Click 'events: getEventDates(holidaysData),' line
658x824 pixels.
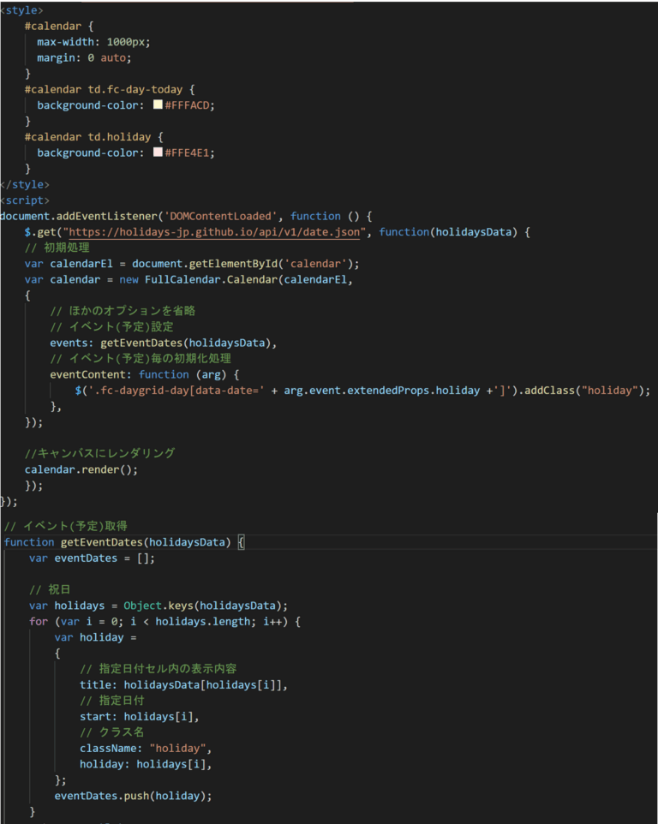click(164, 343)
